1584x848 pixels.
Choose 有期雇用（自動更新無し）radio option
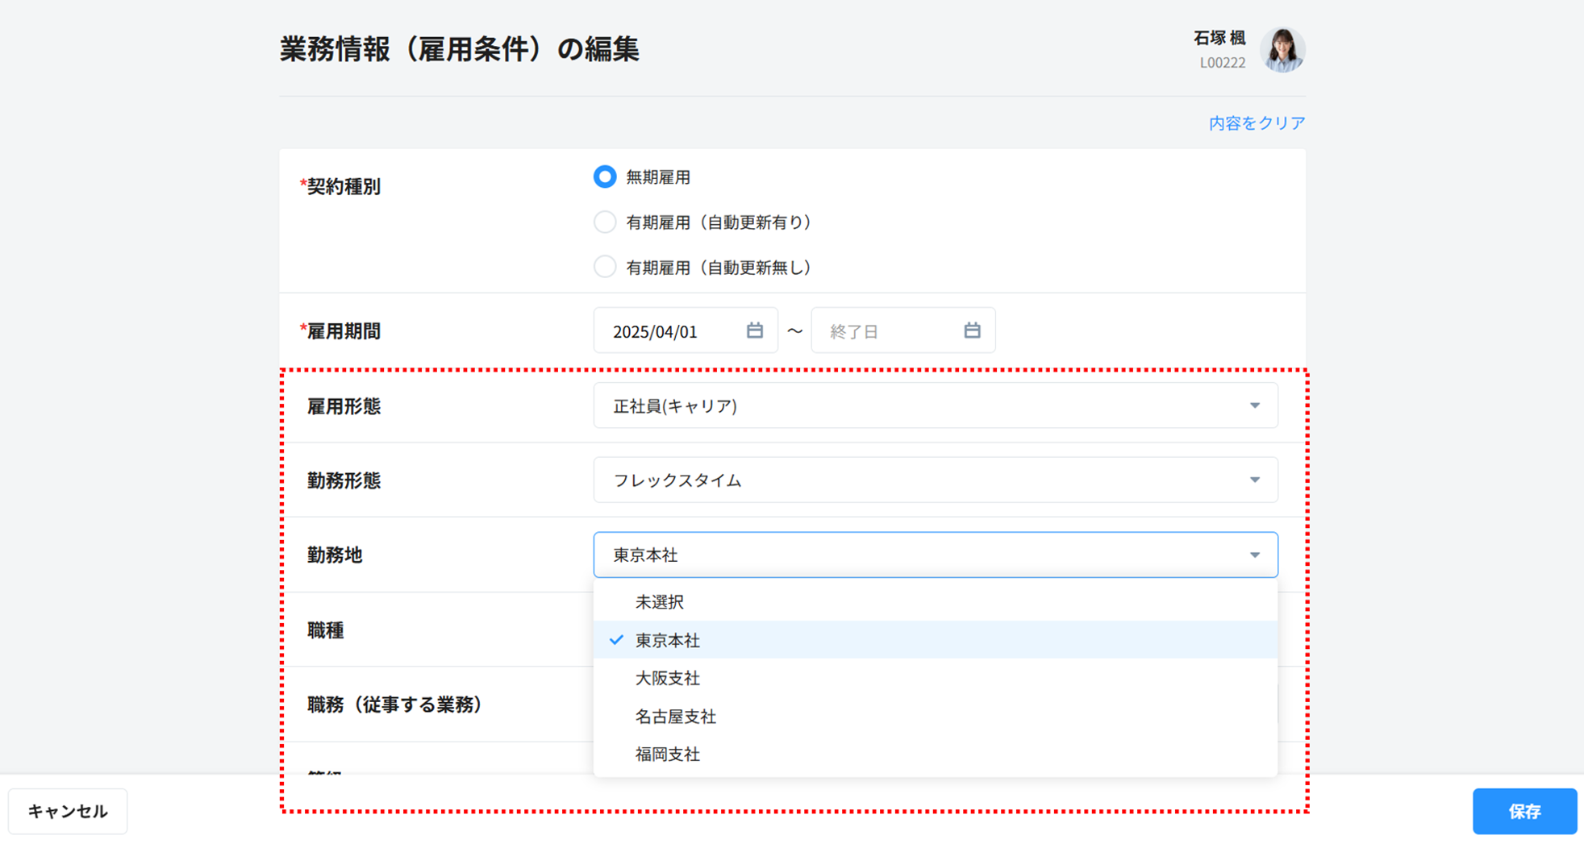point(605,268)
